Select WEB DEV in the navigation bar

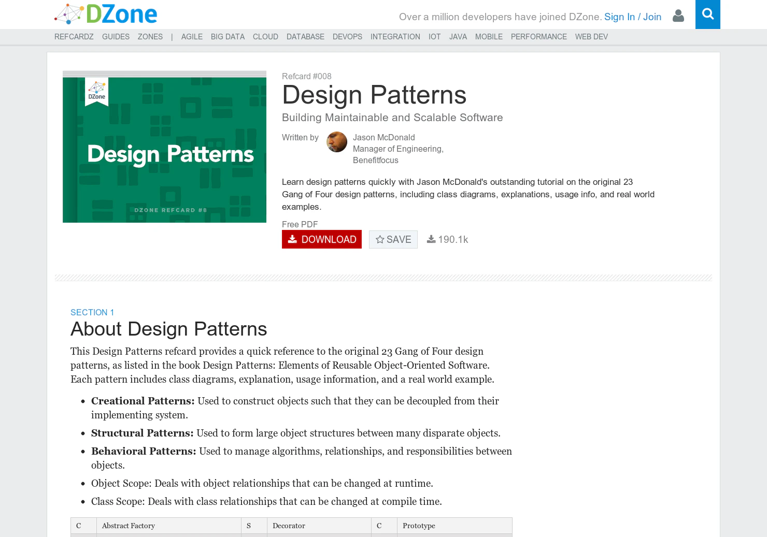(591, 37)
